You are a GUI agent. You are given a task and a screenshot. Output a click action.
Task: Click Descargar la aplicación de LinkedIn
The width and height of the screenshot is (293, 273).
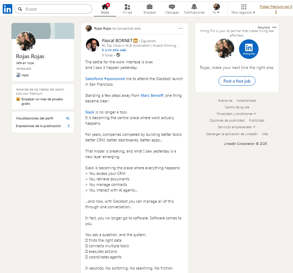pyautogui.click(x=231, y=134)
